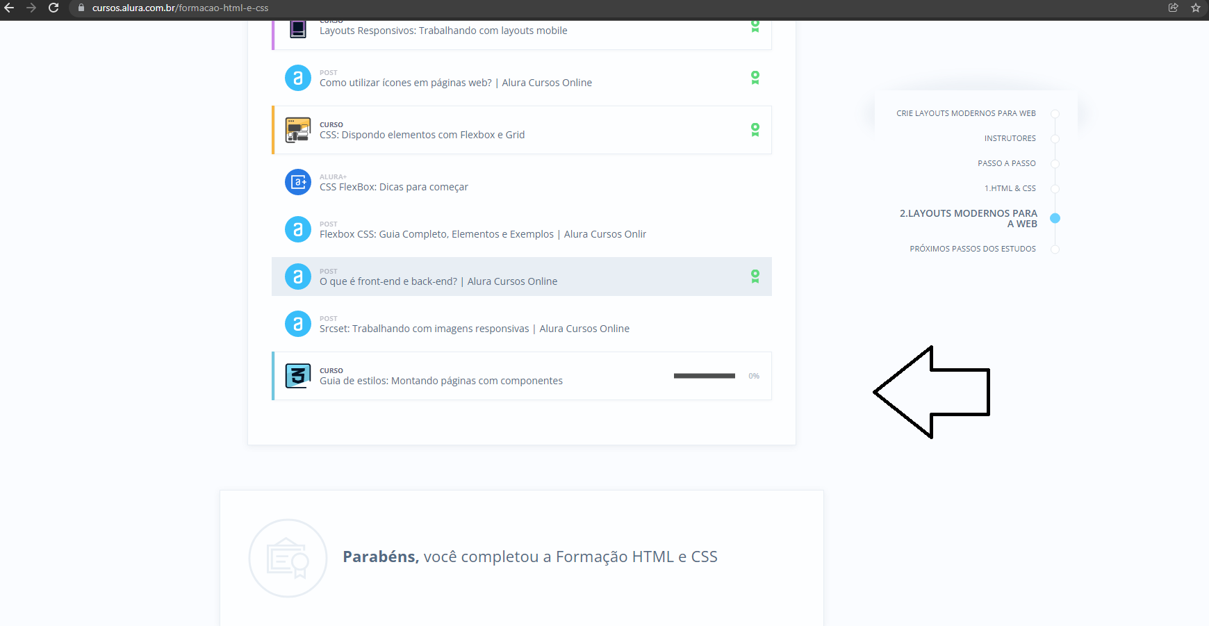The image size is (1209, 626).
Task: Click the completion badge on the Layouts Responsivos row
Action: tap(755, 26)
